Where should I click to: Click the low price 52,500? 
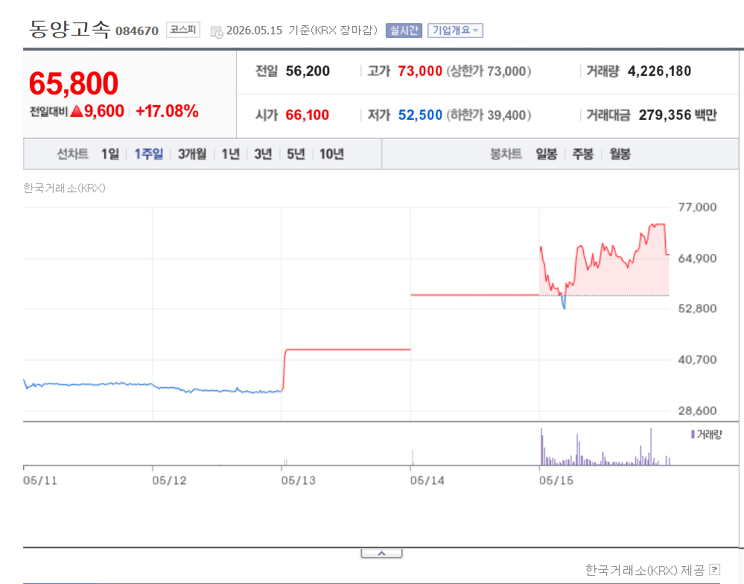point(420,115)
